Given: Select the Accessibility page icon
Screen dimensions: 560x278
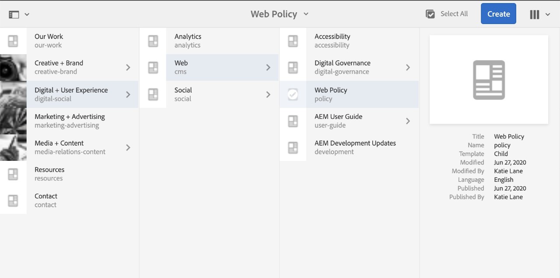Looking at the screenshot, I should [293, 41].
